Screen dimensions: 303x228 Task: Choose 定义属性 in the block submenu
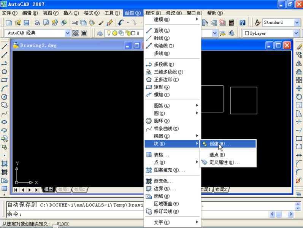228,162
